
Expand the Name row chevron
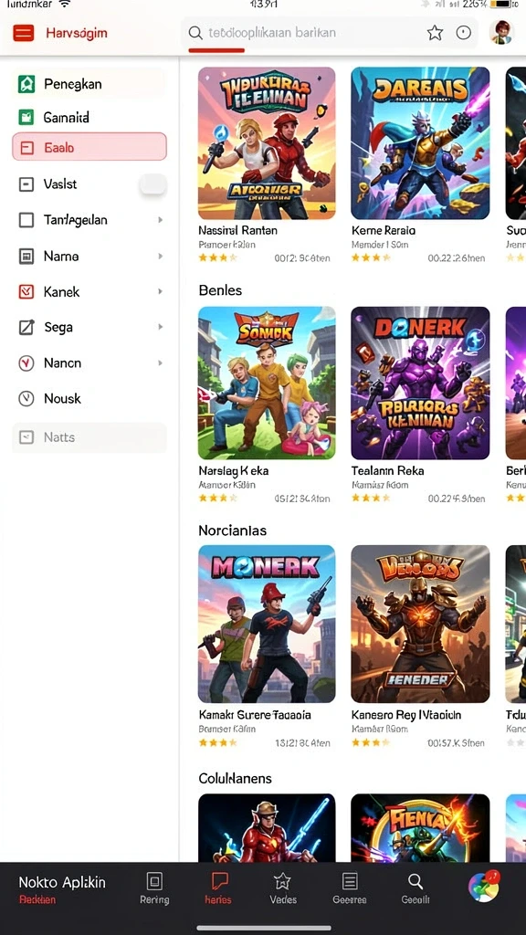160,256
